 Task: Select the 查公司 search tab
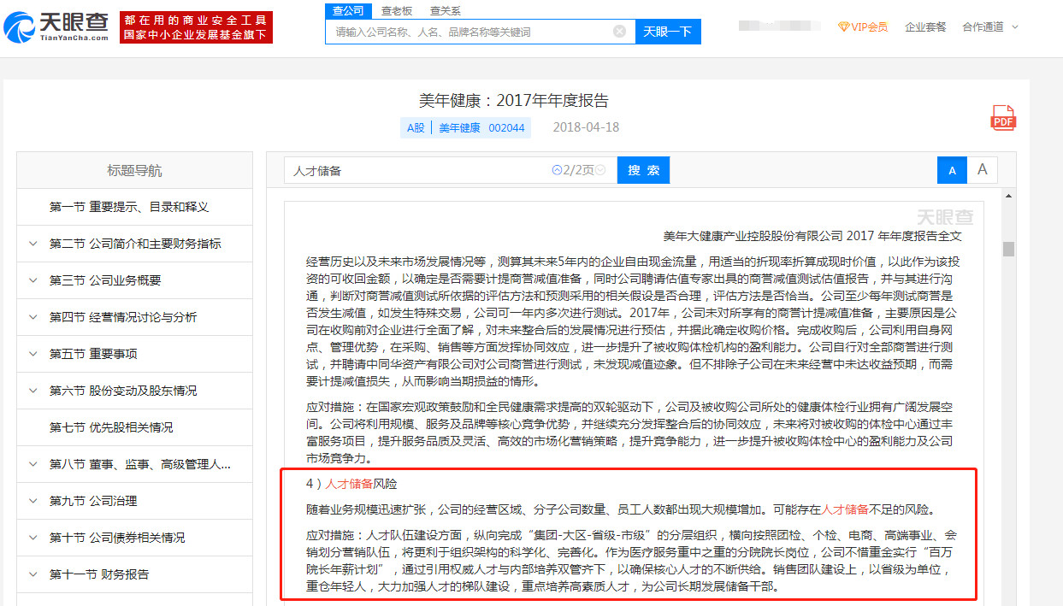[348, 10]
